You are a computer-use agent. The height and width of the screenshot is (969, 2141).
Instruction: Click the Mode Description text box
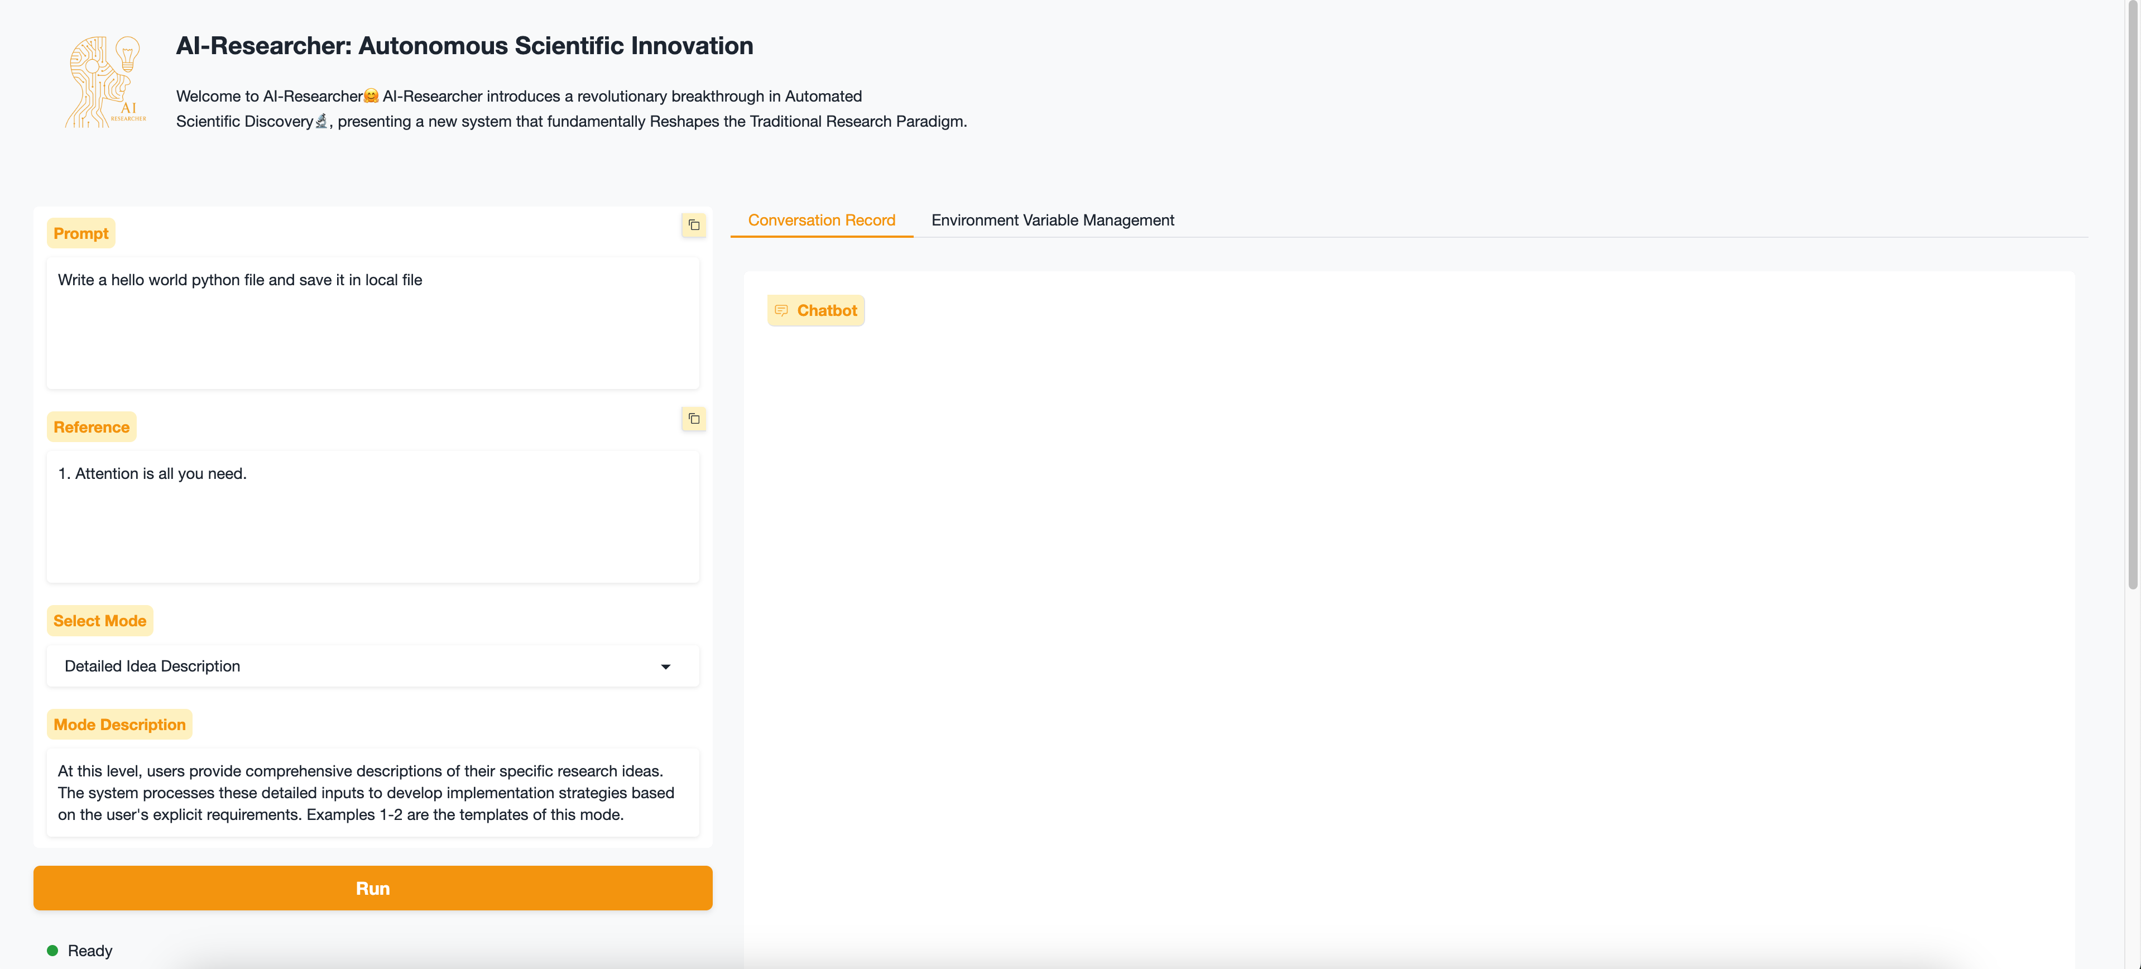click(x=372, y=793)
